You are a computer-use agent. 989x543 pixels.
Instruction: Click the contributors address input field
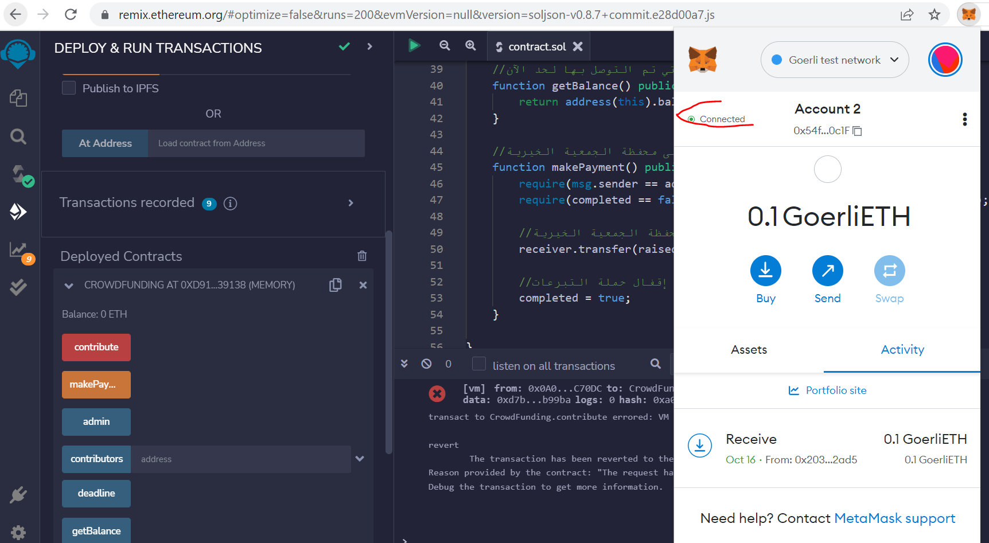coord(241,459)
